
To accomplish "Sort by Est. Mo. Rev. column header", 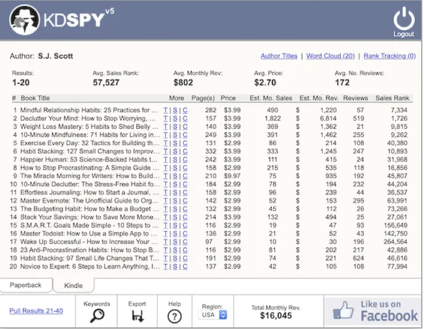I will point(319,98).
